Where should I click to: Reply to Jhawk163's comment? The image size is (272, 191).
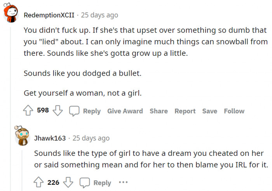(102, 182)
